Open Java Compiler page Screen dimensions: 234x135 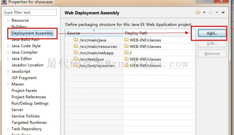24,52
